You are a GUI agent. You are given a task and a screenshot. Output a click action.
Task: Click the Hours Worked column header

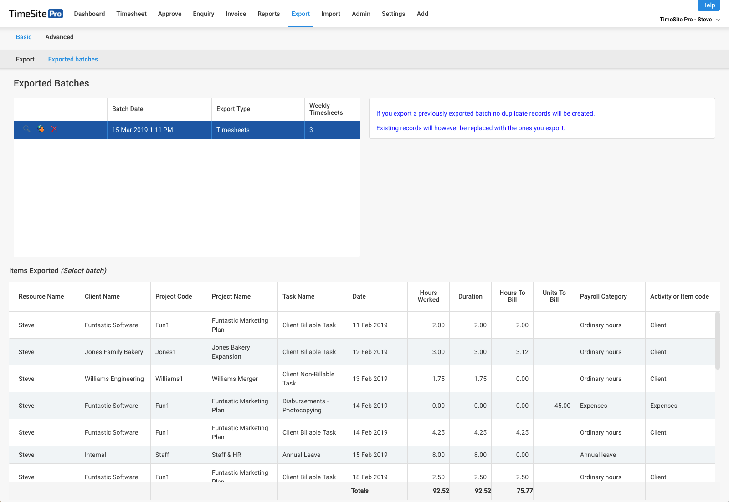pyautogui.click(x=428, y=296)
